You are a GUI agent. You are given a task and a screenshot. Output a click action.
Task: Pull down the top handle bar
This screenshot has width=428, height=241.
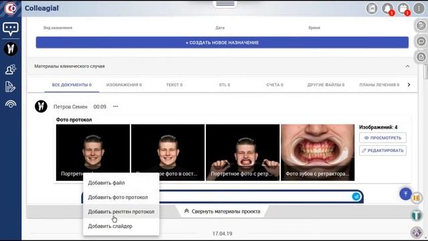pos(225,4)
